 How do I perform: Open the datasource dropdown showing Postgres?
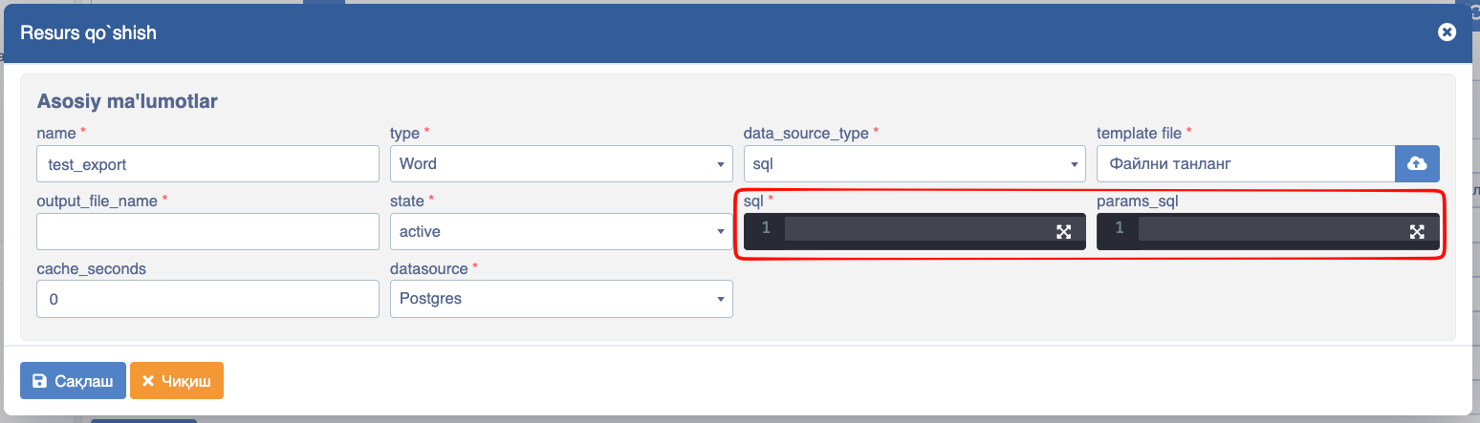pos(561,299)
